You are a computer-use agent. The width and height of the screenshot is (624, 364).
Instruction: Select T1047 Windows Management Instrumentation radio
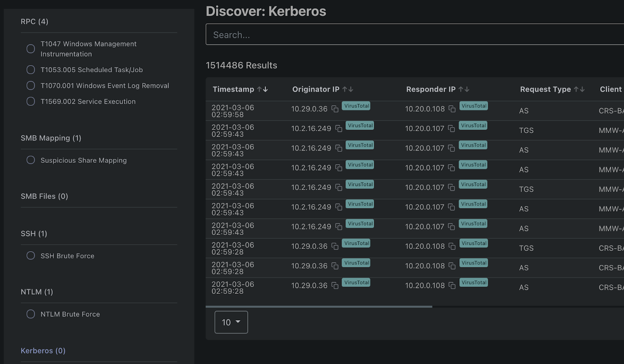click(31, 49)
